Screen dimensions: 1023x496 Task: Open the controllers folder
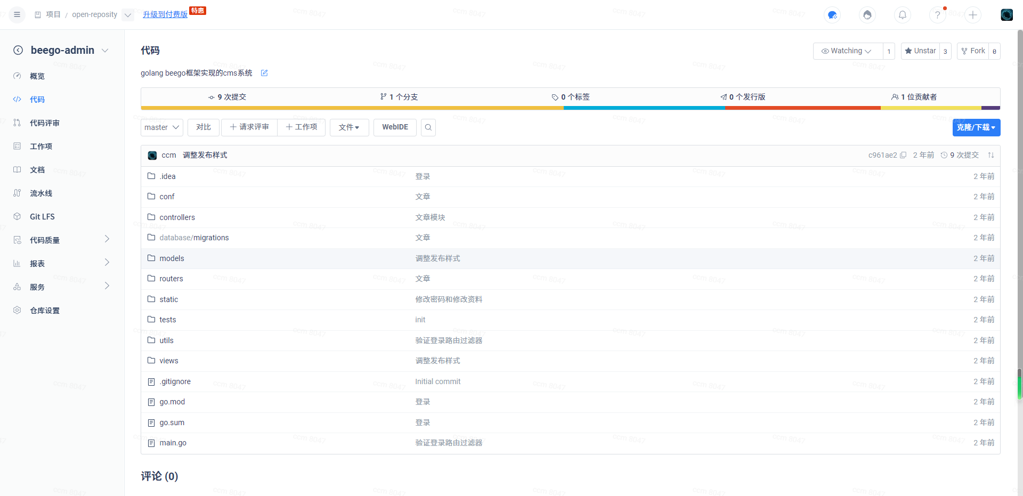point(177,217)
